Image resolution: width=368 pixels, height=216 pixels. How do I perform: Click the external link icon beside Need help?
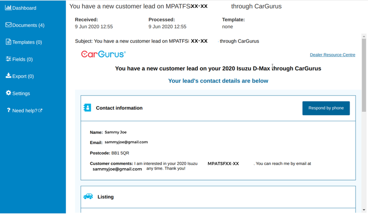click(40, 110)
